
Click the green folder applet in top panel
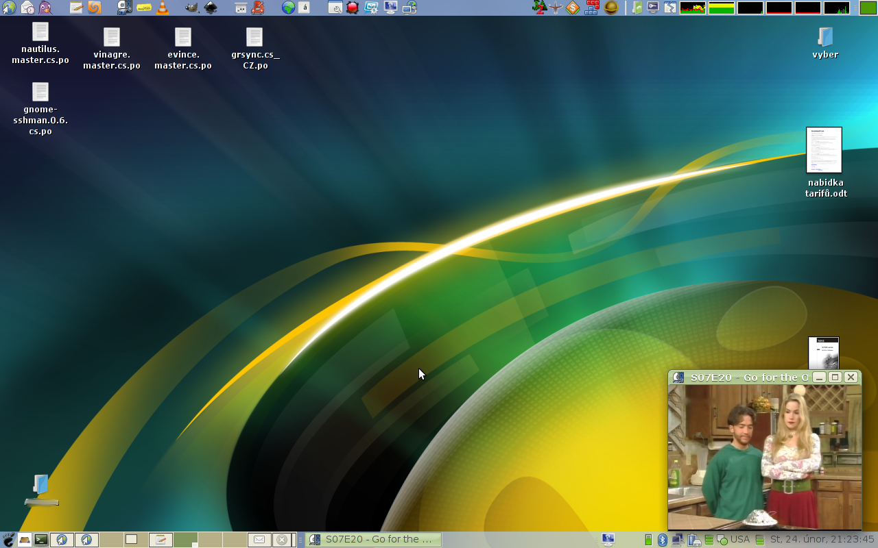[x=638, y=8]
